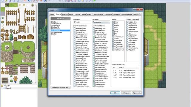Image resolution: width=191 pixels, height=107 pixels.
Task: Switch to the Наборы тайлов tab
Action: tap(127, 15)
